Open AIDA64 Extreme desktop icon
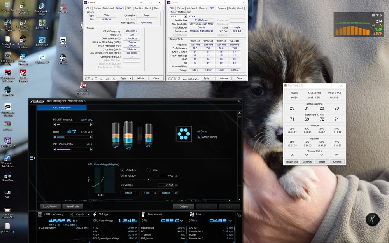This screenshot has width=389, height=243. coord(23,76)
